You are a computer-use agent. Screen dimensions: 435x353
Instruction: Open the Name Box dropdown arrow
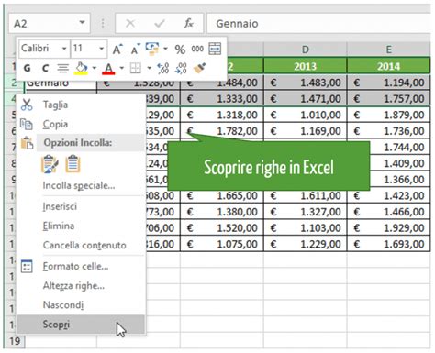tap(82, 23)
